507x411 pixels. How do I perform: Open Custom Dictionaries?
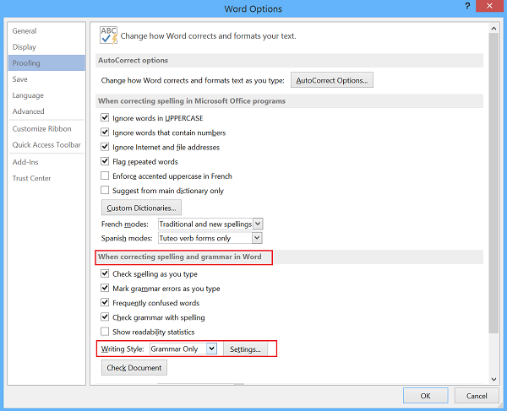141,208
